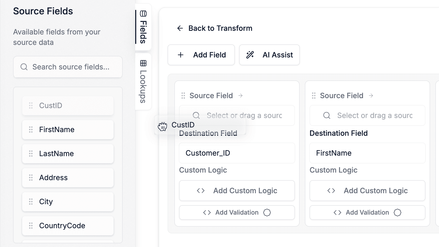This screenshot has width=439, height=247.
Task: Click the search icon in Select or drag a source
Action: click(x=196, y=115)
